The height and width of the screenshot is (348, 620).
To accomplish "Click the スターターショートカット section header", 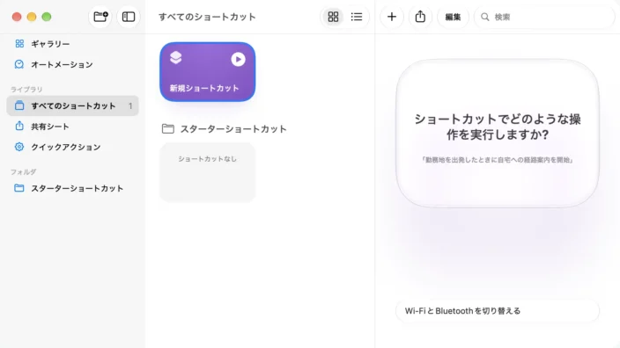I will point(233,129).
